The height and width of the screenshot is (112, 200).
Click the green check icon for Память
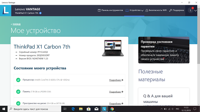18,92
